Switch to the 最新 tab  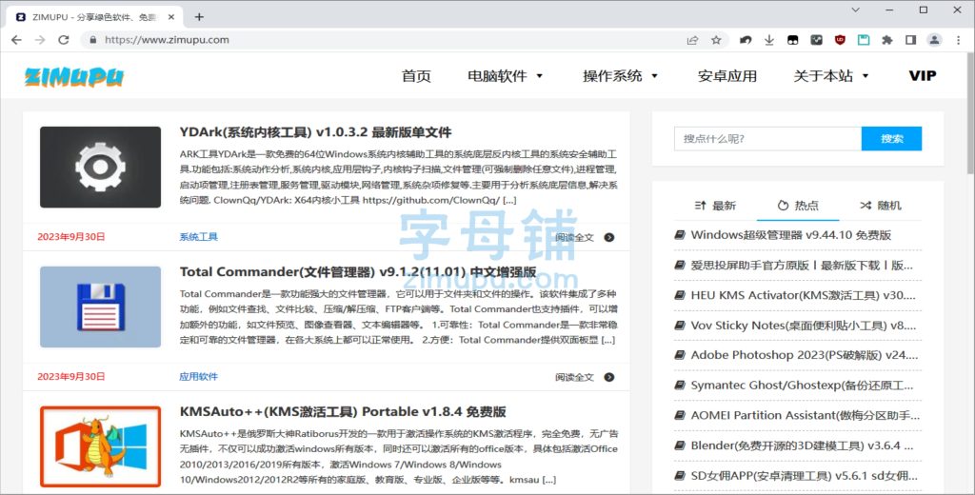[x=715, y=206]
